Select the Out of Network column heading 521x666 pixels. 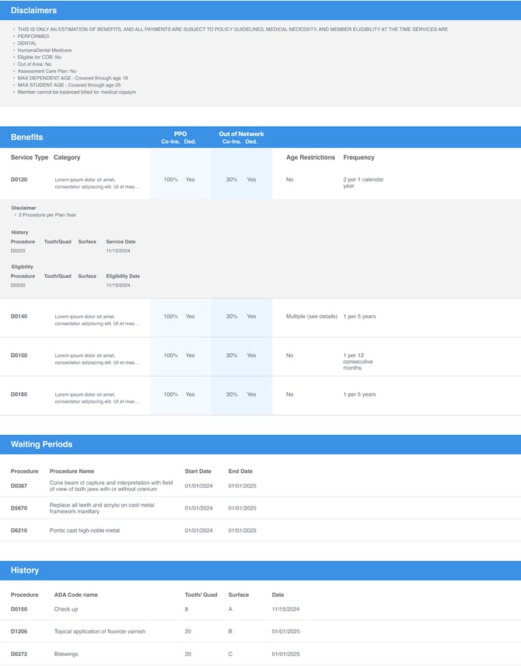pyautogui.click(x=241, y=134)
